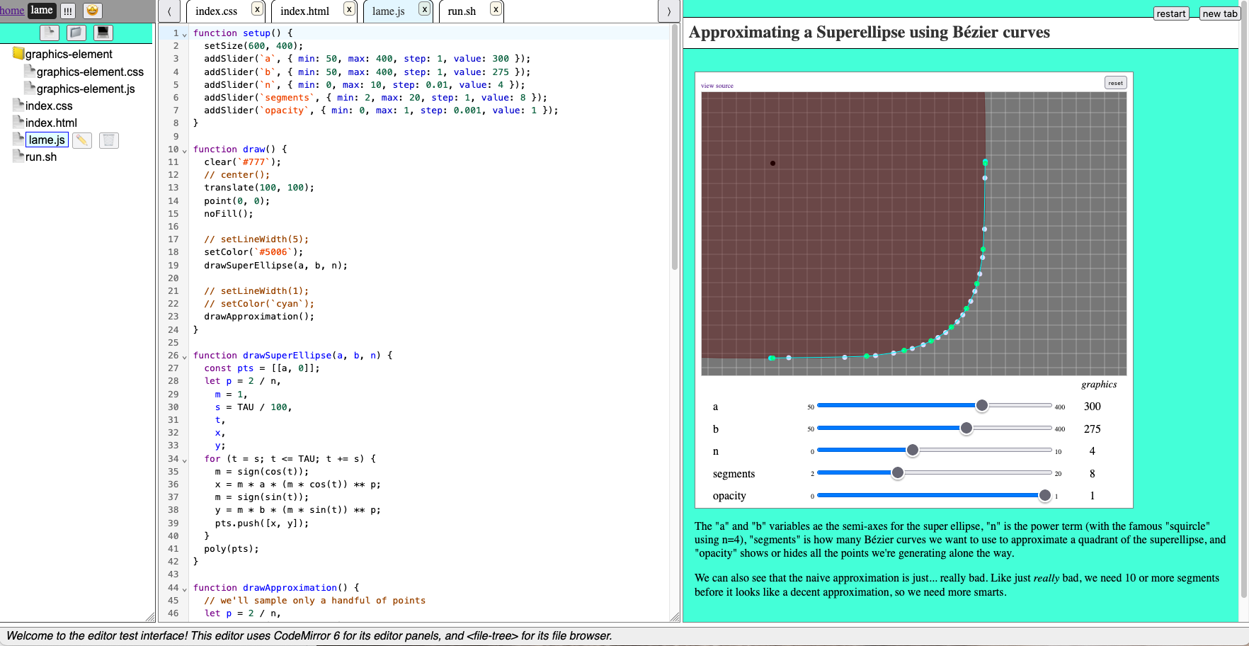
Task: Click the star-eyes emoji button
Action: (92, 11)
